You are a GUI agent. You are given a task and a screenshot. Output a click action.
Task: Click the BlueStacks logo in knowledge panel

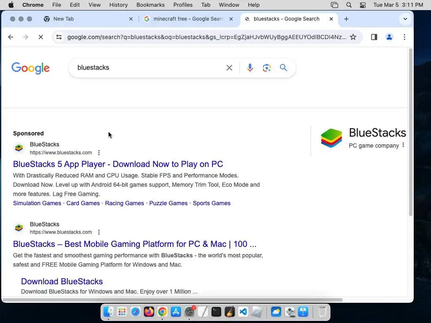(x=332, y=138)
